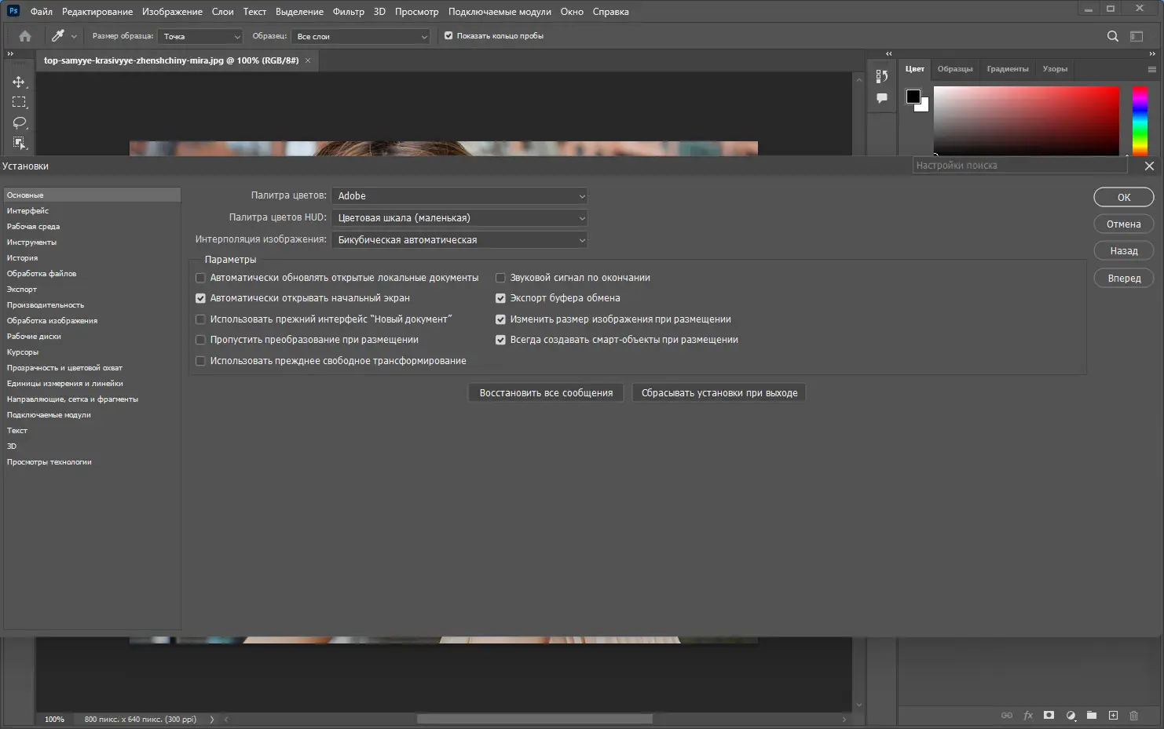Image resolution: width=1164 pixels, height=729 pixels.
Task: Click the hue spectrum slider
Action: click(x=1140, y=120)
